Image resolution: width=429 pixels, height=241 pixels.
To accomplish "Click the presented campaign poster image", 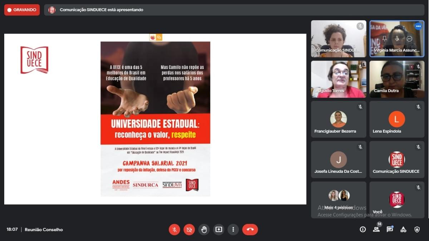I will [x=155, y=119].
